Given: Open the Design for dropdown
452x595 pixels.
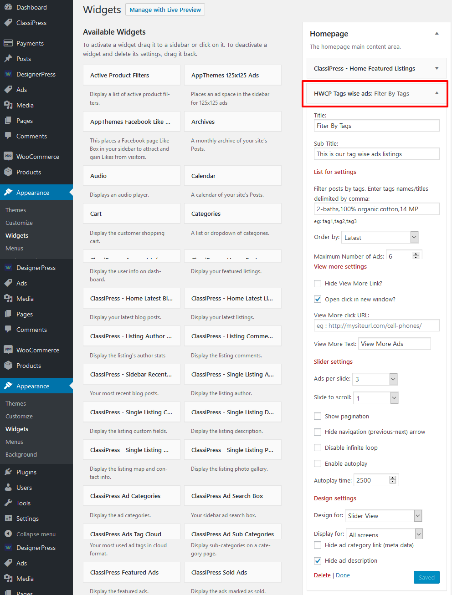Looking at the screenshot, I should click(384, 516).
